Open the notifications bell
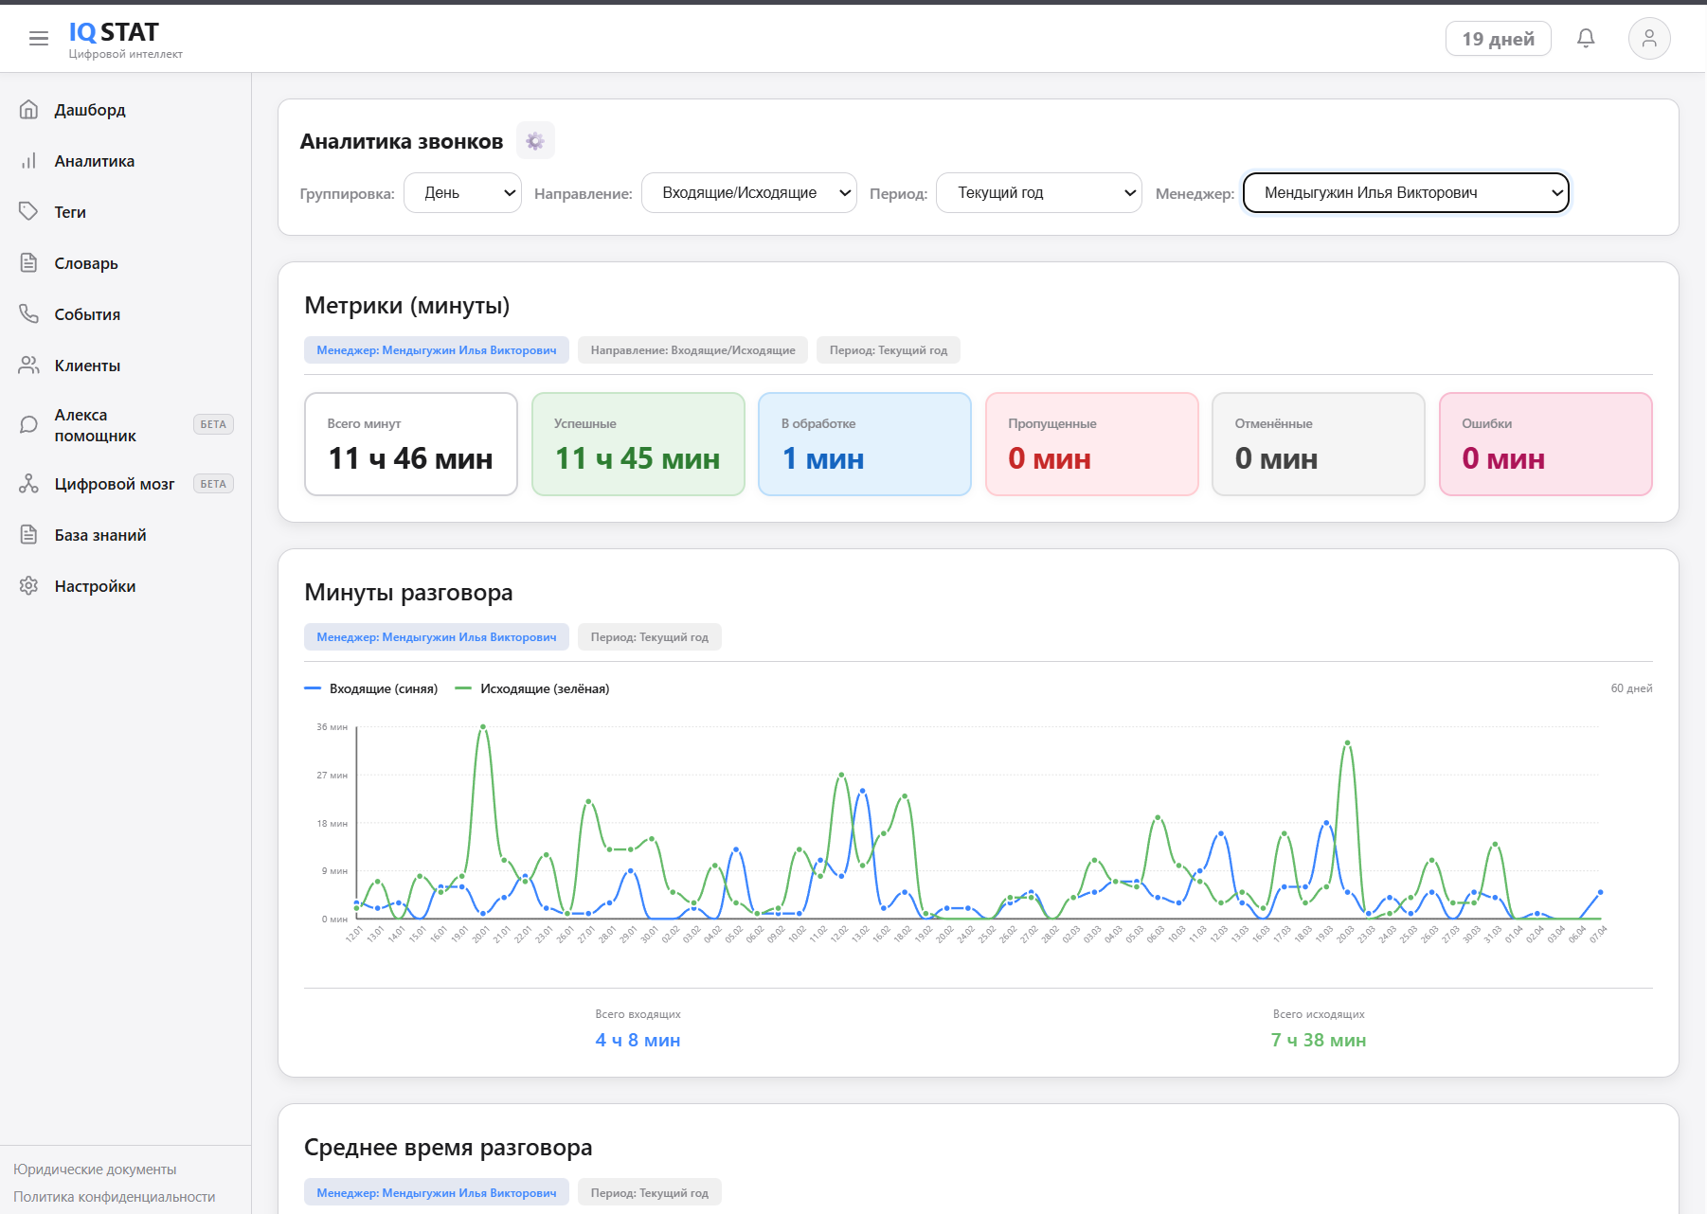The width and height of the screenshot is (1707, 1214). click(x=1585, y=39)
